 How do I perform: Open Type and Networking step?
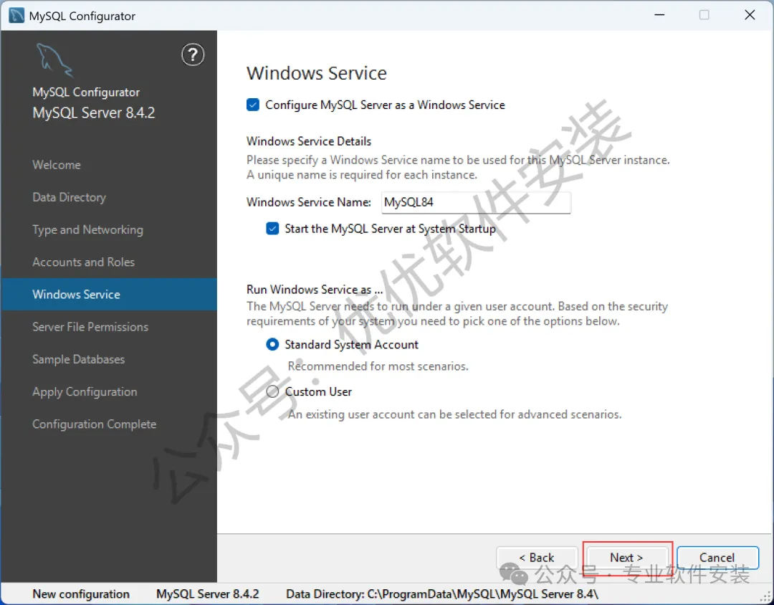point(88,230)
